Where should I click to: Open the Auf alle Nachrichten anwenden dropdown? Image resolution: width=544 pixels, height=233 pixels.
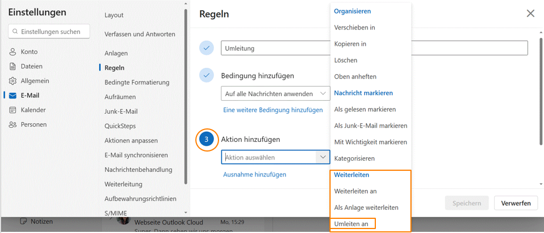pos(276,94)
